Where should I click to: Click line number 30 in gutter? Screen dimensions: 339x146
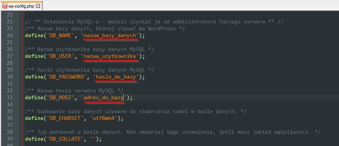pos(10,77)
